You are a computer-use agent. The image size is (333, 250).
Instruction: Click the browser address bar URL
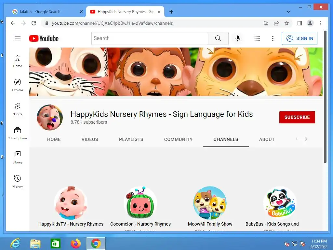(112, 23)
